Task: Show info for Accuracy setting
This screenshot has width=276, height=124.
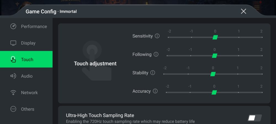Action: click(155, 91)
